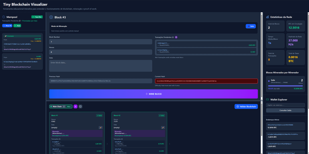Click the Validar Blockchain button
This screenshot has width=309, height=154.
246,107
